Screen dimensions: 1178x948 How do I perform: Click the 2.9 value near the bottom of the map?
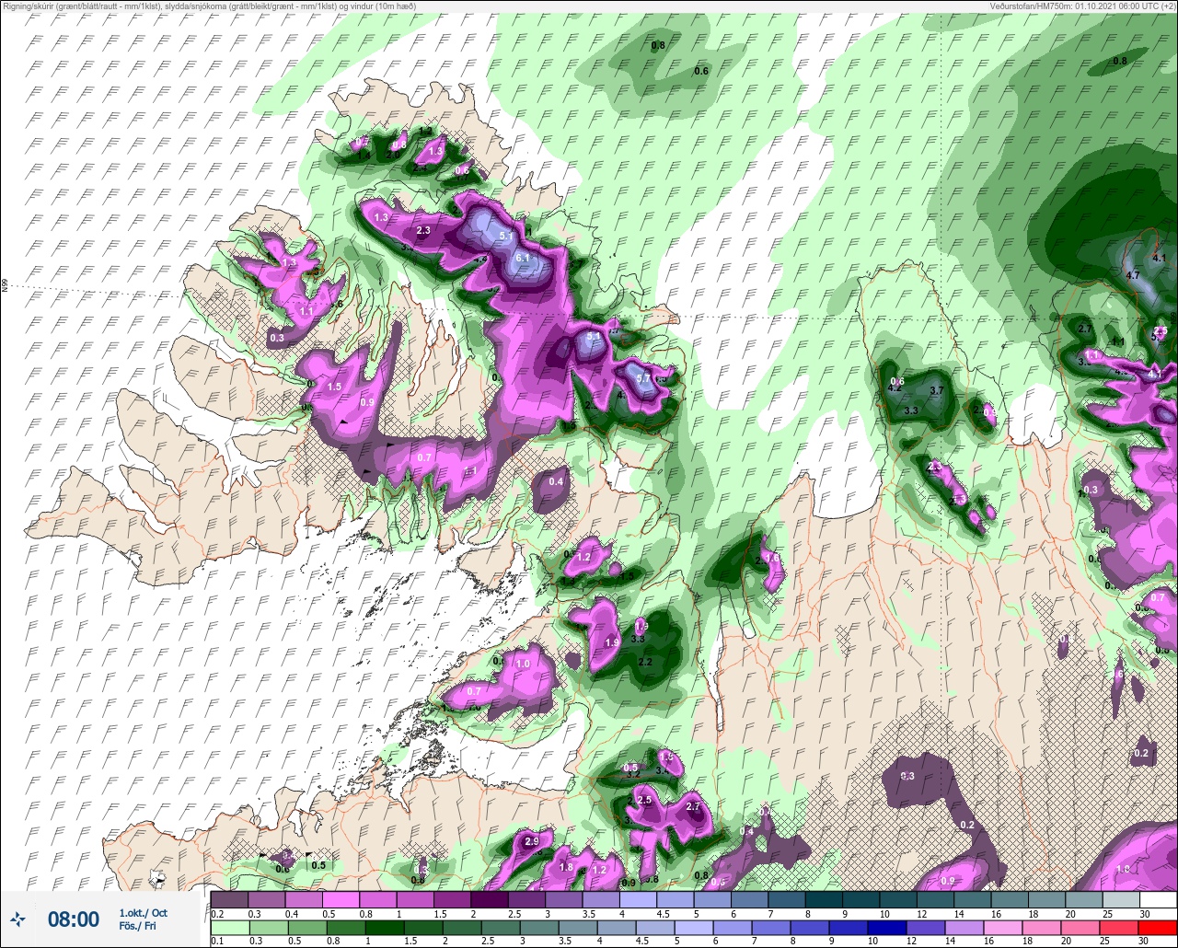531,841
